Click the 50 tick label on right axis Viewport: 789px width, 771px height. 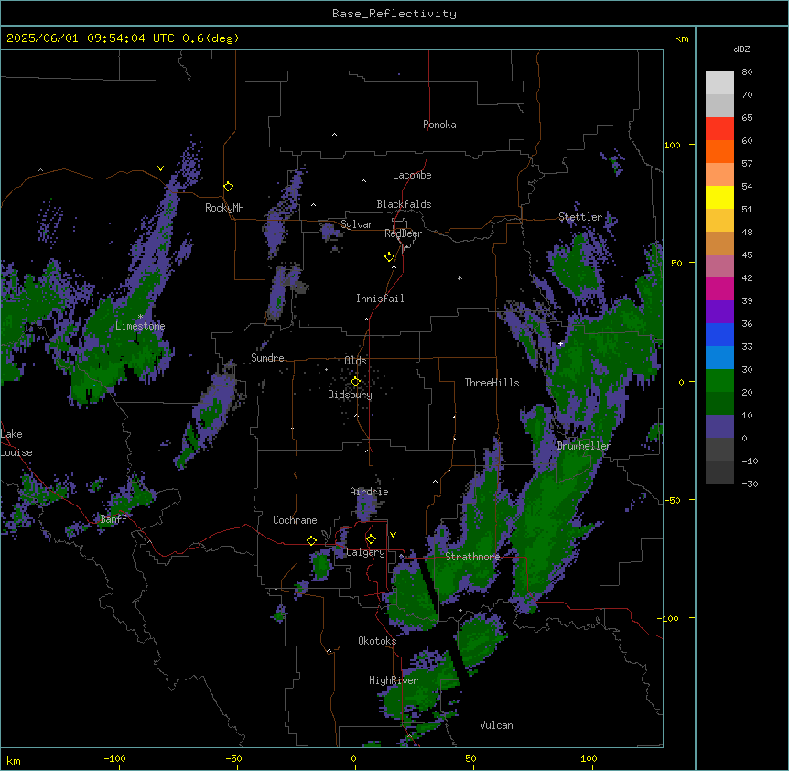(x=676, y=263)
